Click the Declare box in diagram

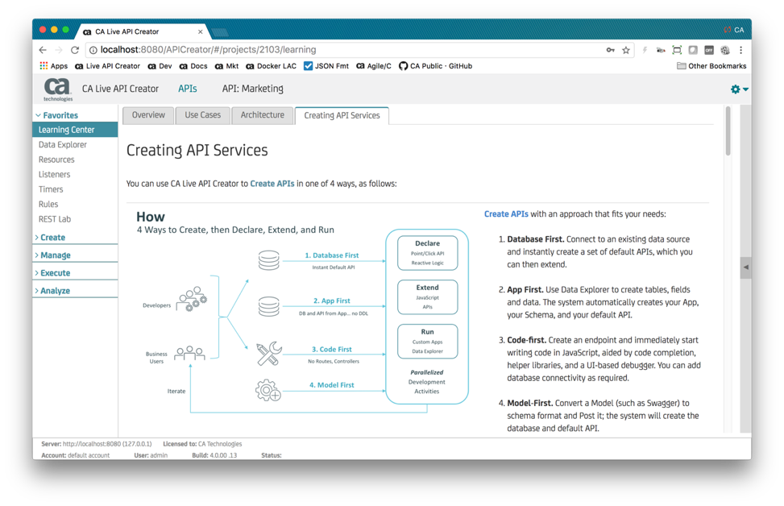(428, 253)
